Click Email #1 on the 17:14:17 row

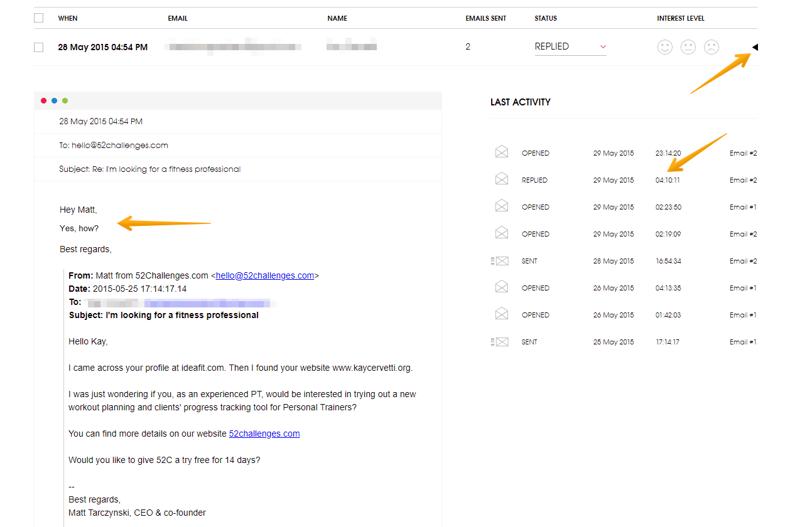pos(743,342)
